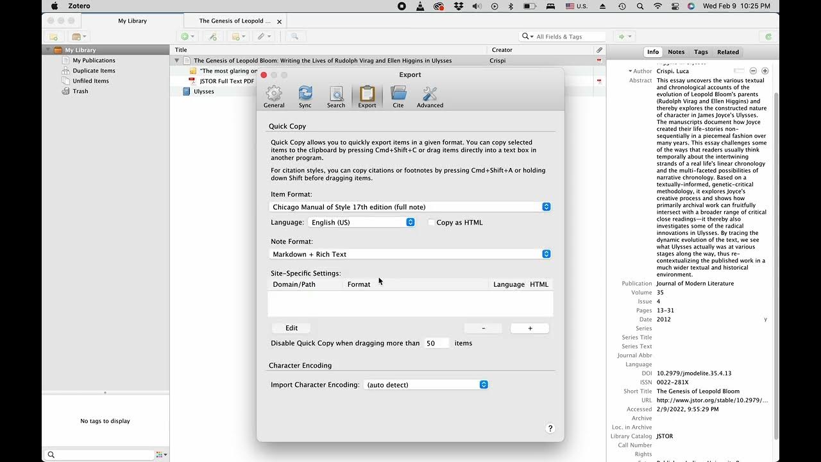The height and width of the screenshot is (462, 821).
Task: Click the Advanced Search magnifier icon
Action: pos(295,37)
